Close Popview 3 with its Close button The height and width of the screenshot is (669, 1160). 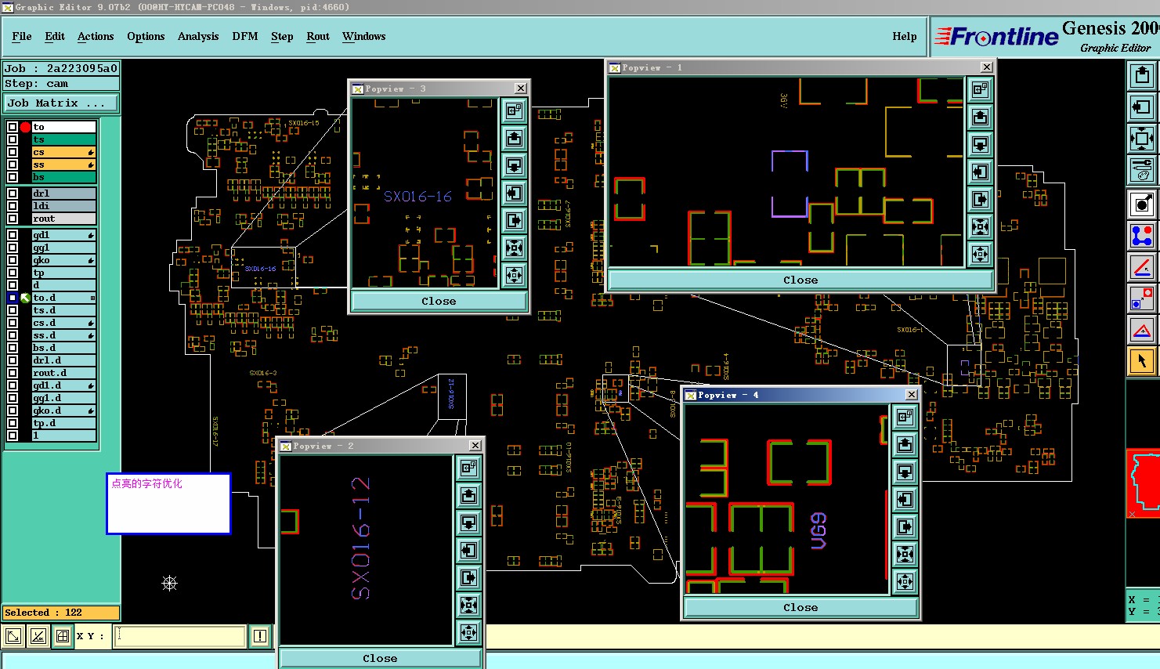439,302
